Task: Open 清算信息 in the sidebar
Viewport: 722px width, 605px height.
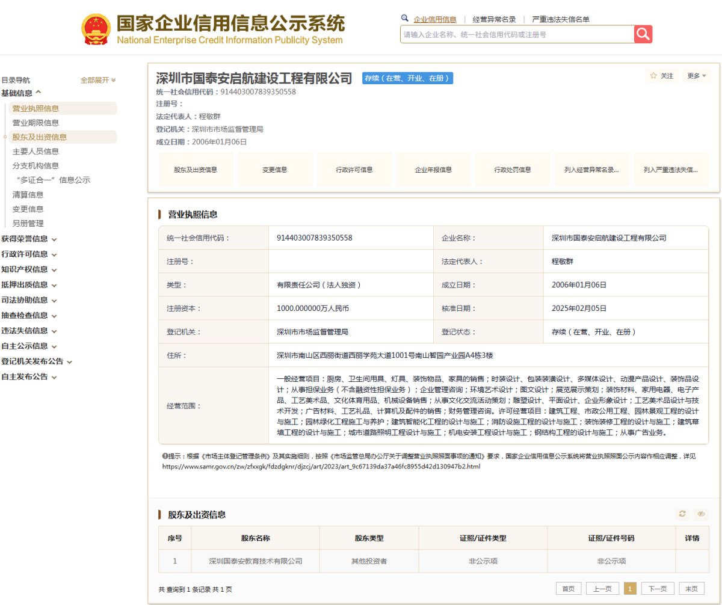Action: coord(28,195)
